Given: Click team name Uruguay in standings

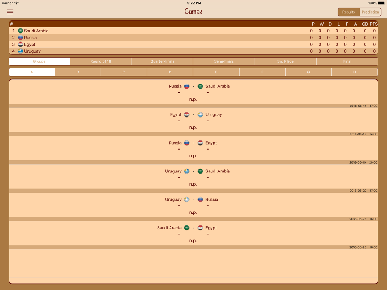Looking at the screenshot, I should point(33,51).
